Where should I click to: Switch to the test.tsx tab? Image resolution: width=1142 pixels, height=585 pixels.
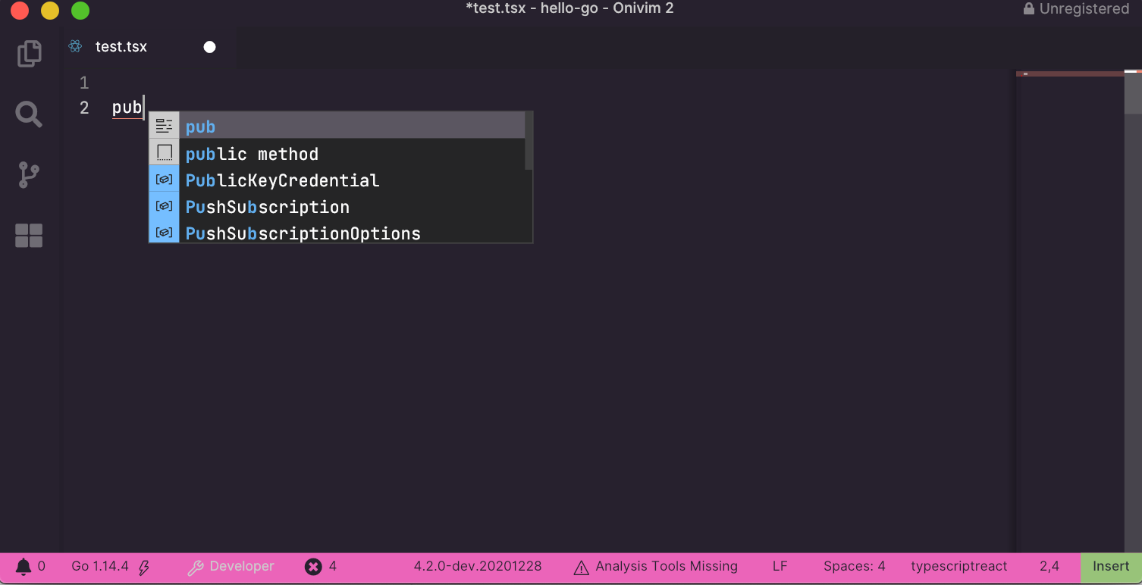tap(121, 46)
